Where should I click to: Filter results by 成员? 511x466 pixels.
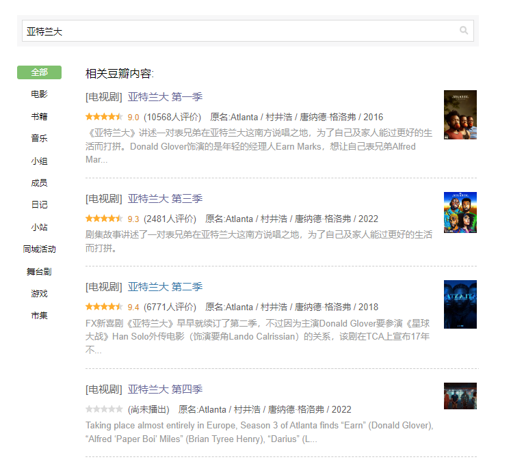tap(39, 183)
